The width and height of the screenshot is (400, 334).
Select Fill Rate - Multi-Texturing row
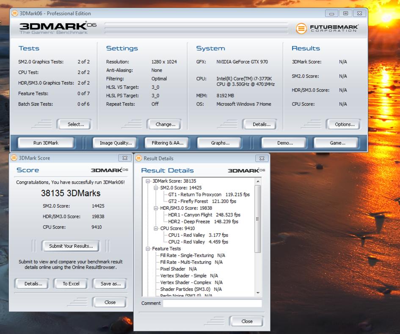(x=191, y=262)
